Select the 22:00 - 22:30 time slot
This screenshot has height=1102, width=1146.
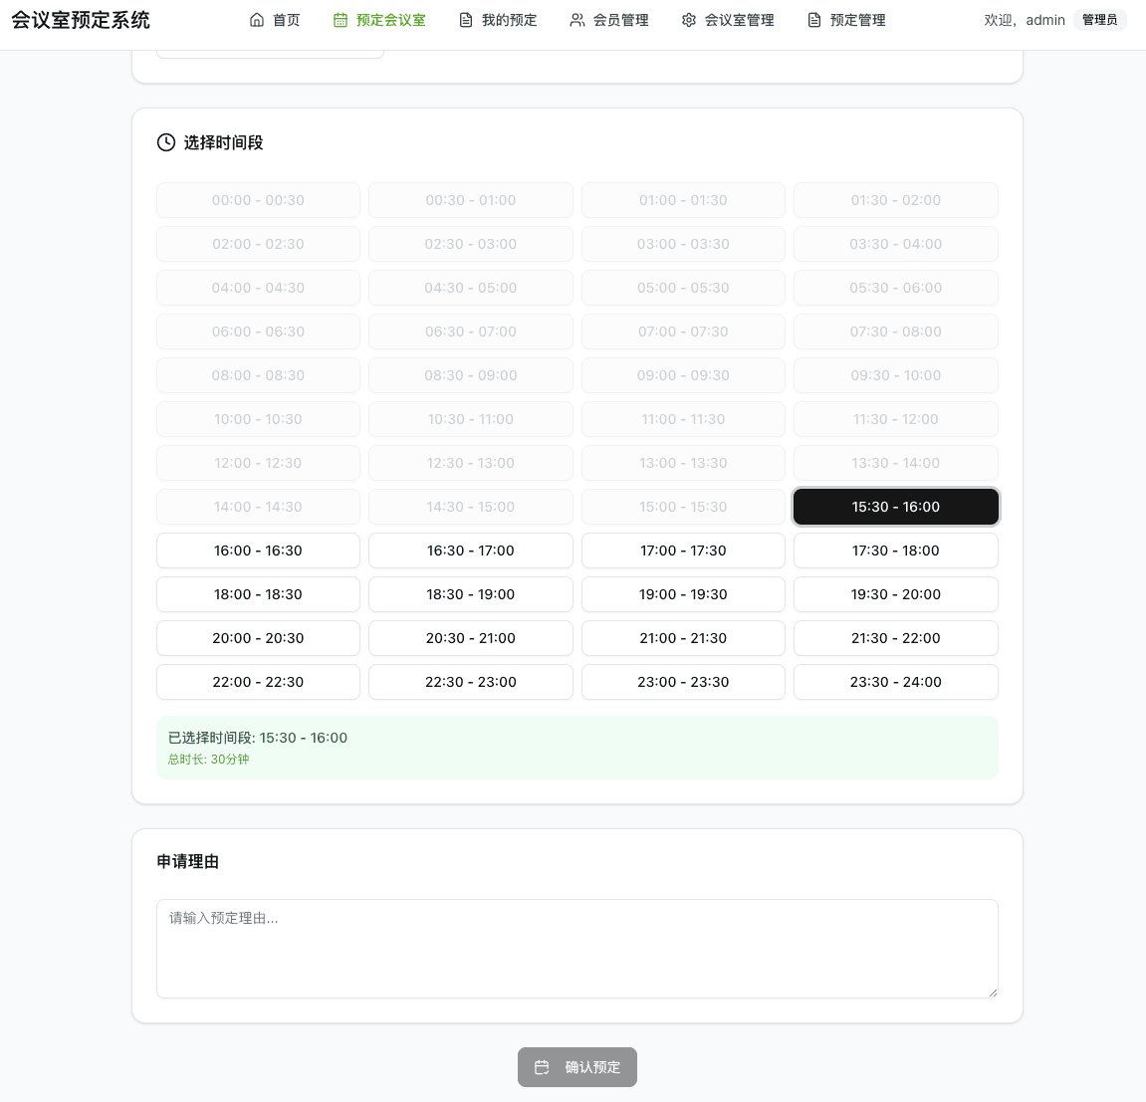tap(258, 682)
